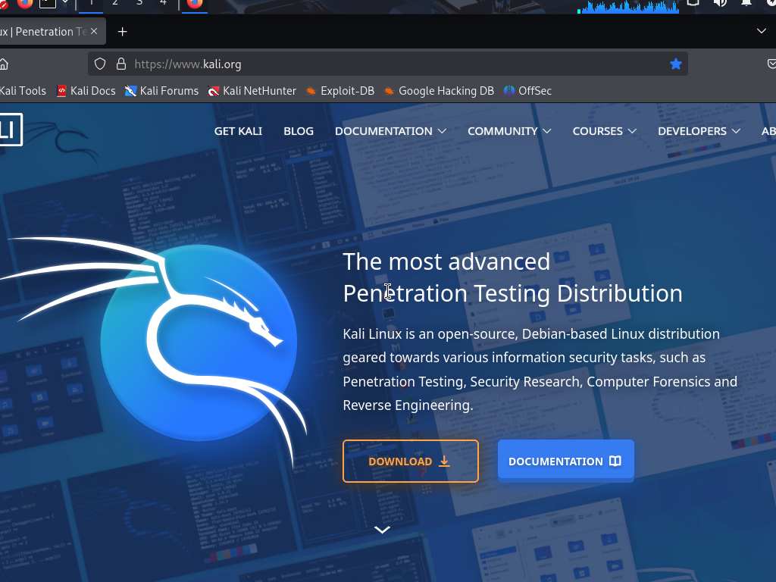
Task: Open the Exploit-DB bookmark
Action: click(340, 91)
